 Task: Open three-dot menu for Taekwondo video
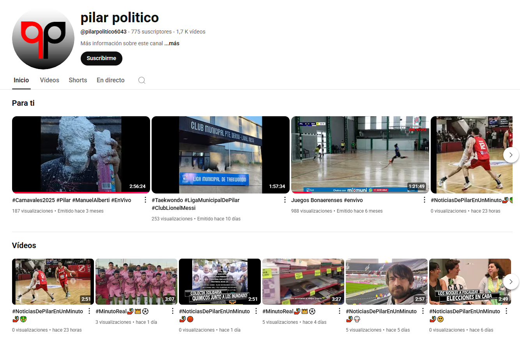[x=285, y=200]
